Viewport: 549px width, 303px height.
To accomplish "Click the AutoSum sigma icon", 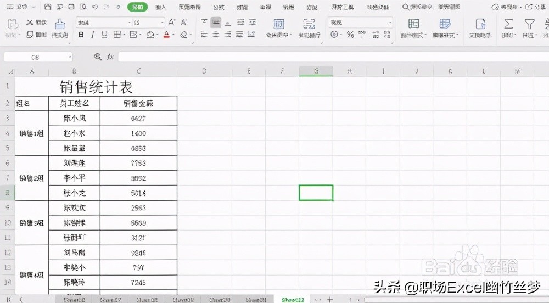I will 508,24.
